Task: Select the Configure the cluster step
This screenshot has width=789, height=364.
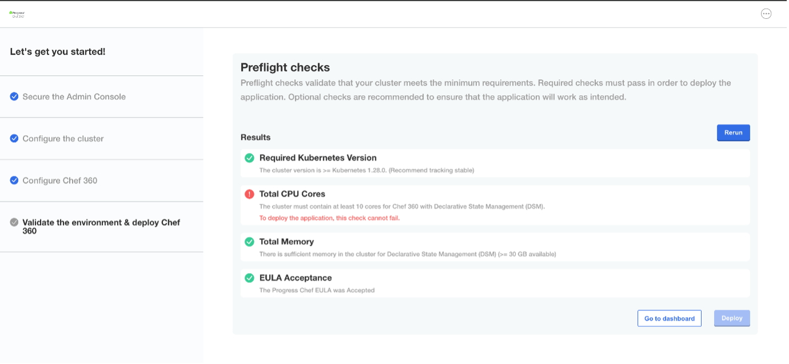Action: (x=63, y=139)
